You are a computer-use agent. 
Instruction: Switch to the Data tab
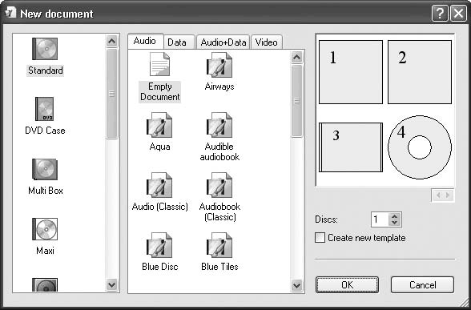[x=177, y=42]
